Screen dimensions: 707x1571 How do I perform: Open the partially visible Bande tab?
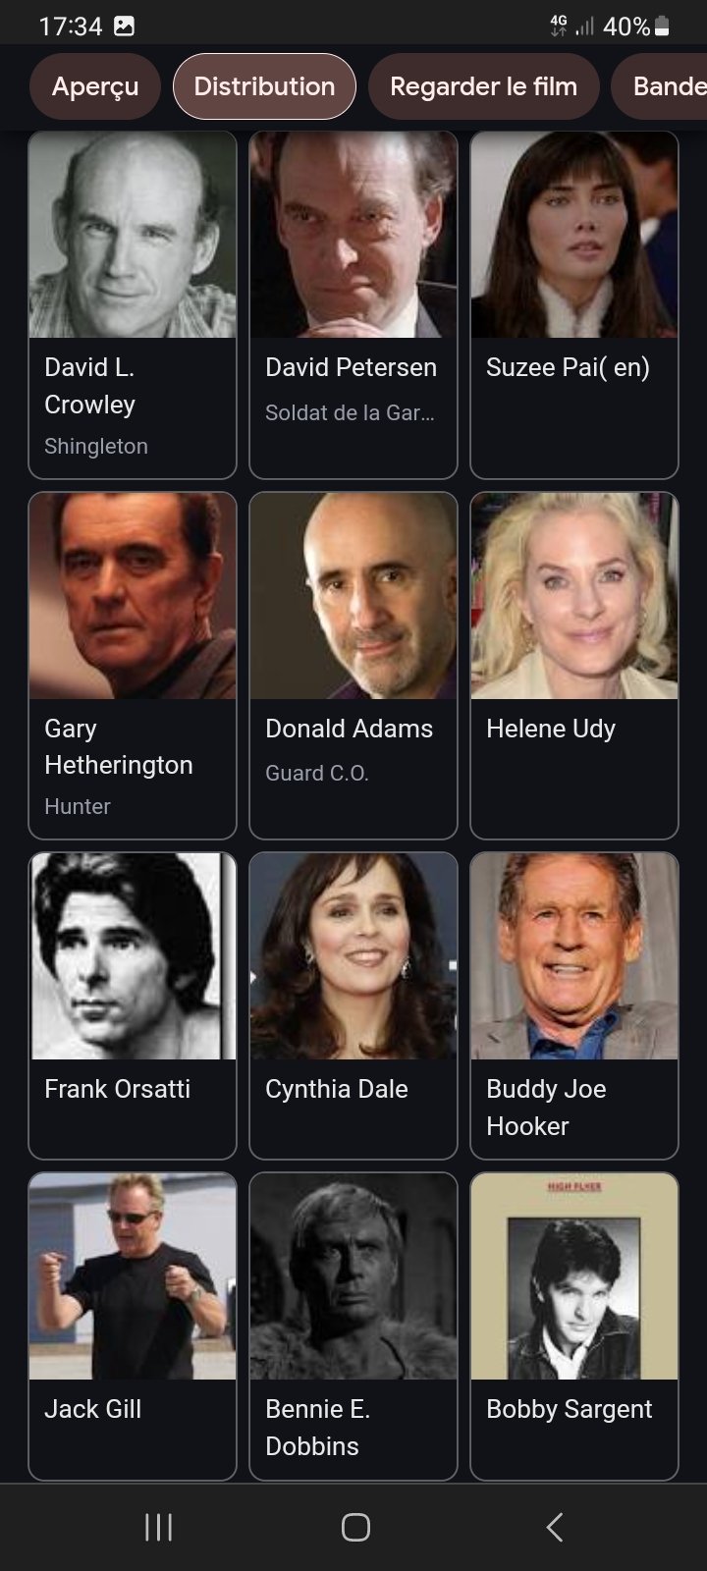(x=662, y=86)
